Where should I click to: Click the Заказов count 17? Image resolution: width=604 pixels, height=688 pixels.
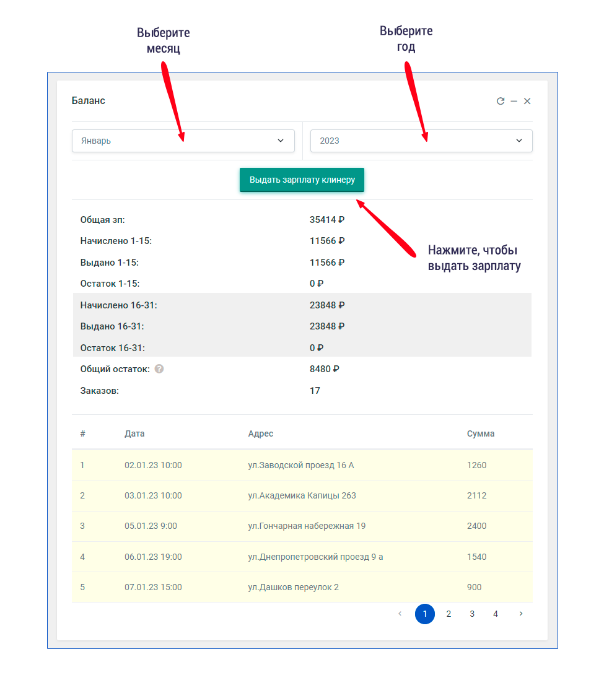point(315,391)
